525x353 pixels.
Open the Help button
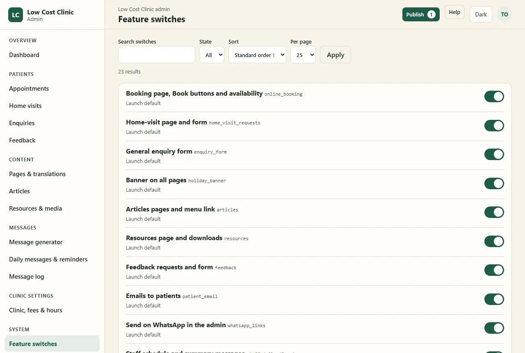tap(454, 12)
